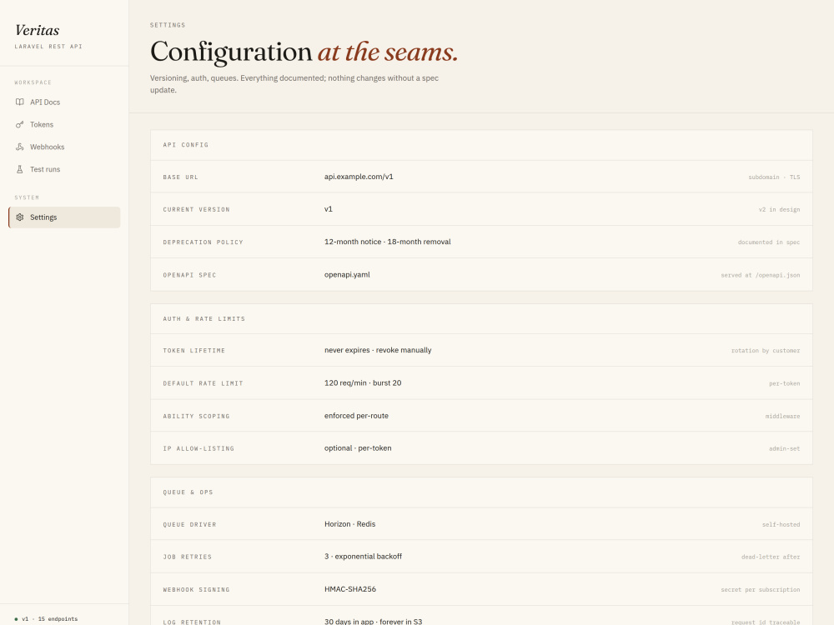The height and width of the screenshot is (625, 834).
Task: Click the 'IP ALLOW-LISTING' row label
Action: (198, 448)
